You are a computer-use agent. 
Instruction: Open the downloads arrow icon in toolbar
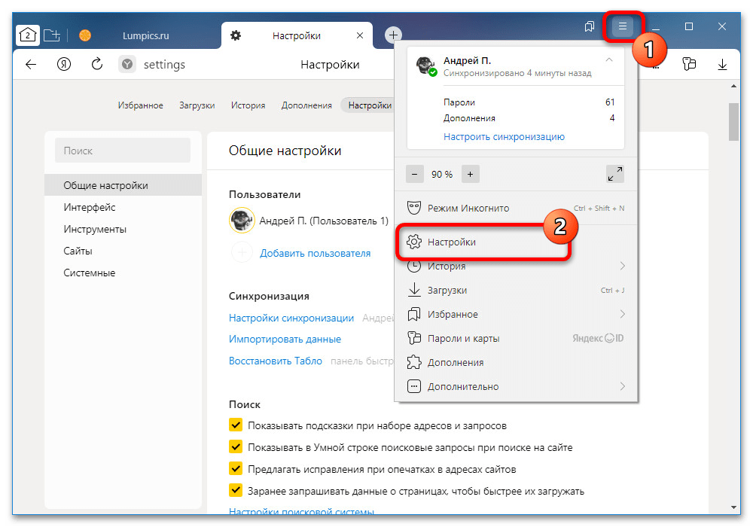click(722, 64)
